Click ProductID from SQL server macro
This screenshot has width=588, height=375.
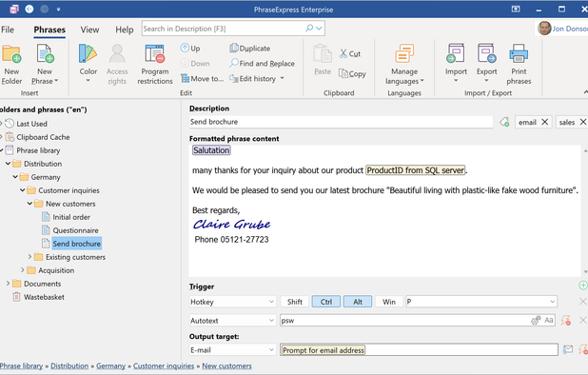pyautogui.click(x=416, y=170)
